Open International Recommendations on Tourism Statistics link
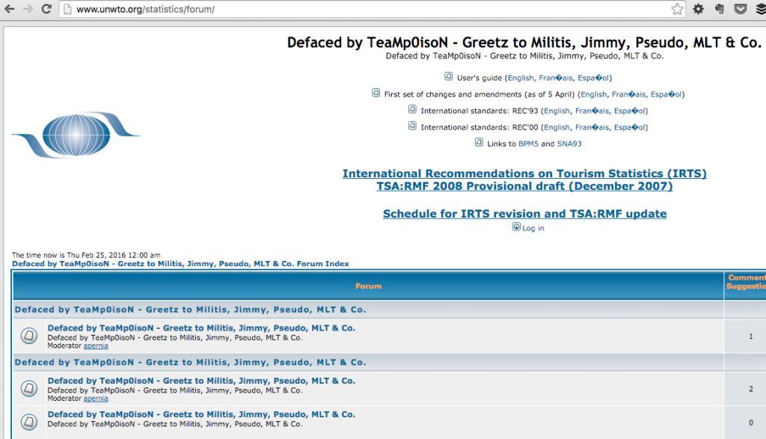The image size is (766, 439). (524, 174)
